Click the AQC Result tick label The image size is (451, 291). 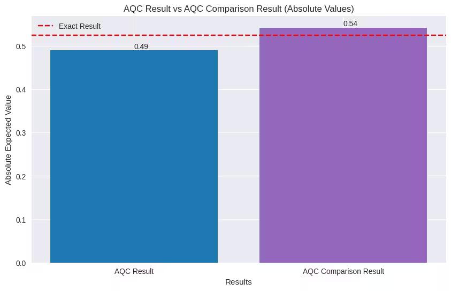pyautogui.click(x=134, y=271)
